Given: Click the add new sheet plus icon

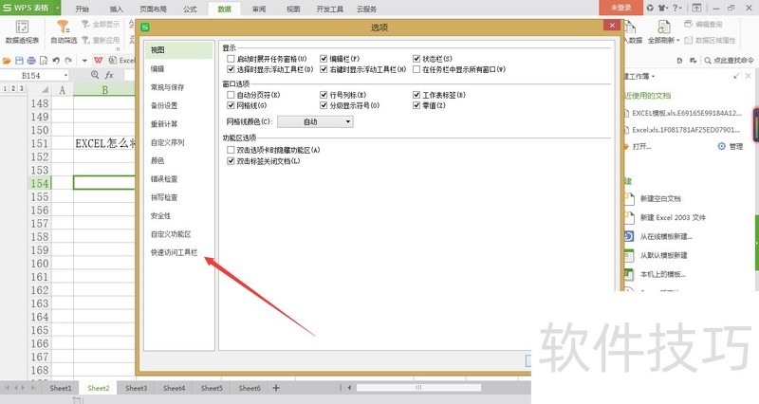Looking at the screenshot, I should (276, 388).
